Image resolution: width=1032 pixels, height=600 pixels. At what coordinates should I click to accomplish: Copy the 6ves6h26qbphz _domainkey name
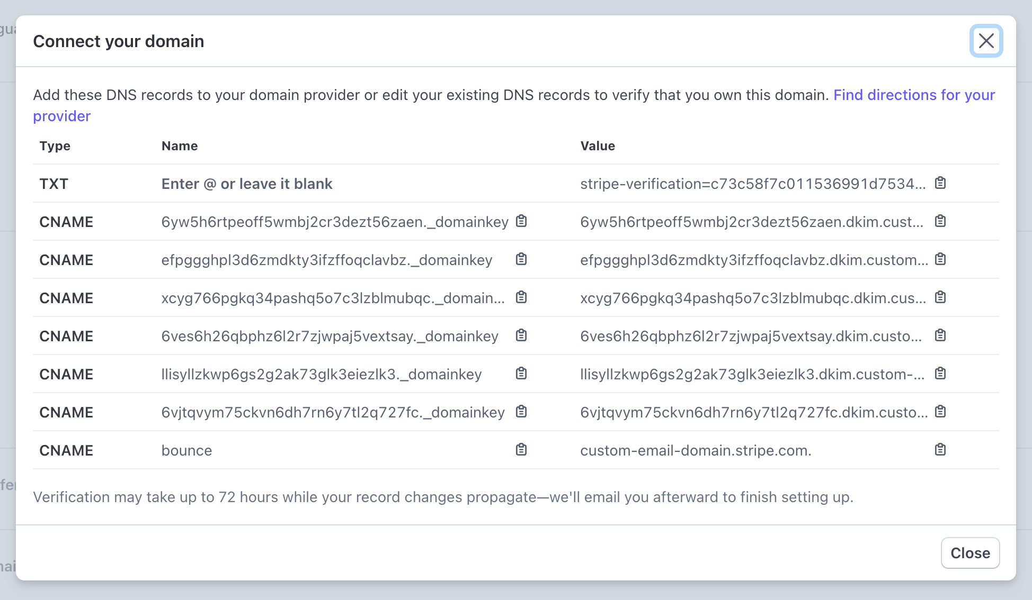[x=521, y=335]
